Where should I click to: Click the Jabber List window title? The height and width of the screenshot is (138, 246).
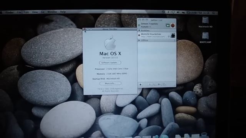(x=156, y=20)
